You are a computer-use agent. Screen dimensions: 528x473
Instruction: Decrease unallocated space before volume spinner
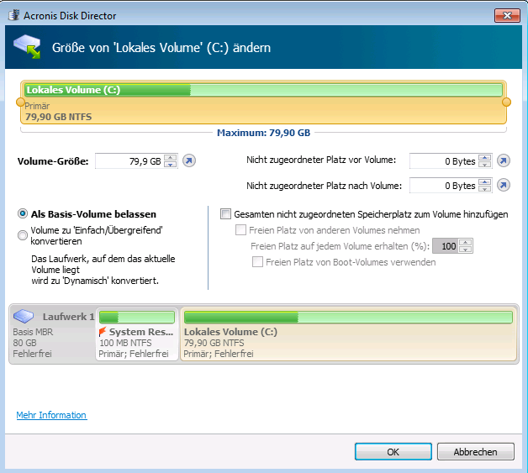tap(484, 164)
